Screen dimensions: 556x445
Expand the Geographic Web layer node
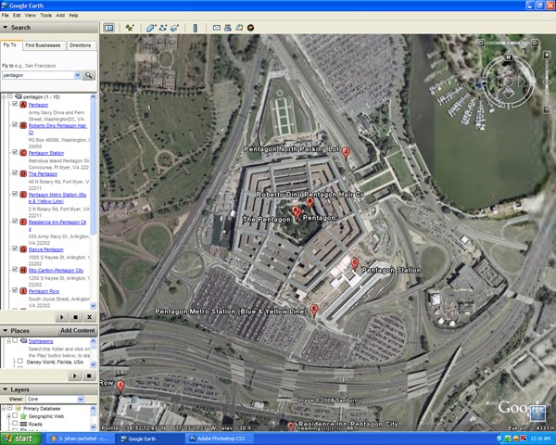click(x=8, y=416)
